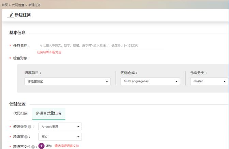Viewport: 229px width, 149px height.
Task: Open the 仓库分支 dropdown showing master
Action: coord(209,81)
